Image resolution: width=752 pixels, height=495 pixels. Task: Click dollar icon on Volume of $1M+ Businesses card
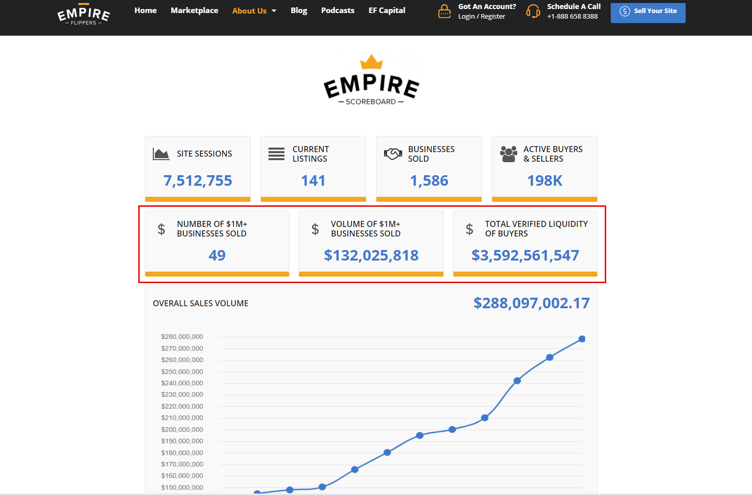(315, 229)
